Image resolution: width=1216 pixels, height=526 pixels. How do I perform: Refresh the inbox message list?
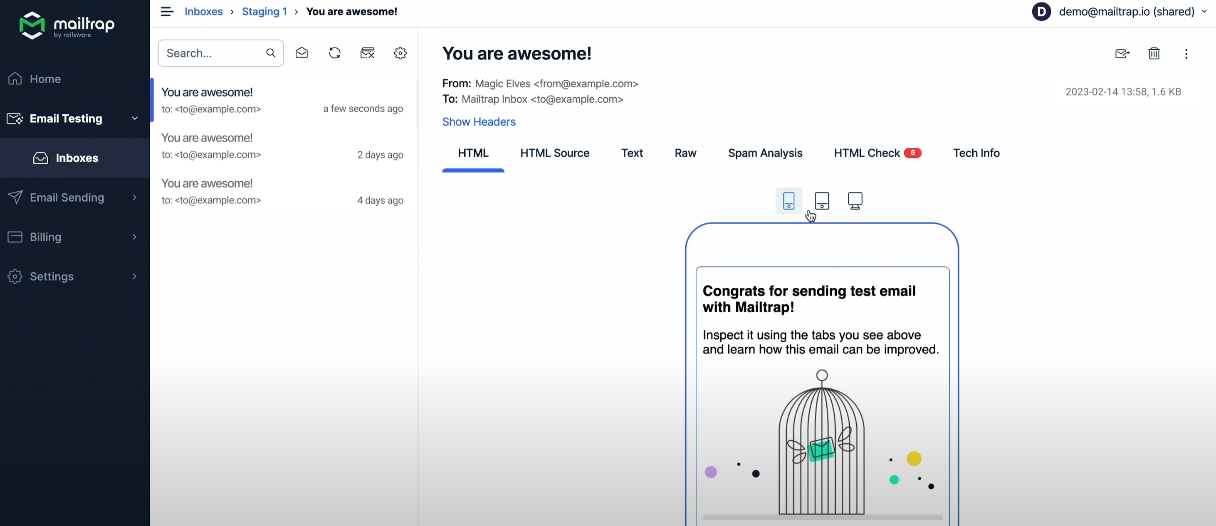(335, 53)
